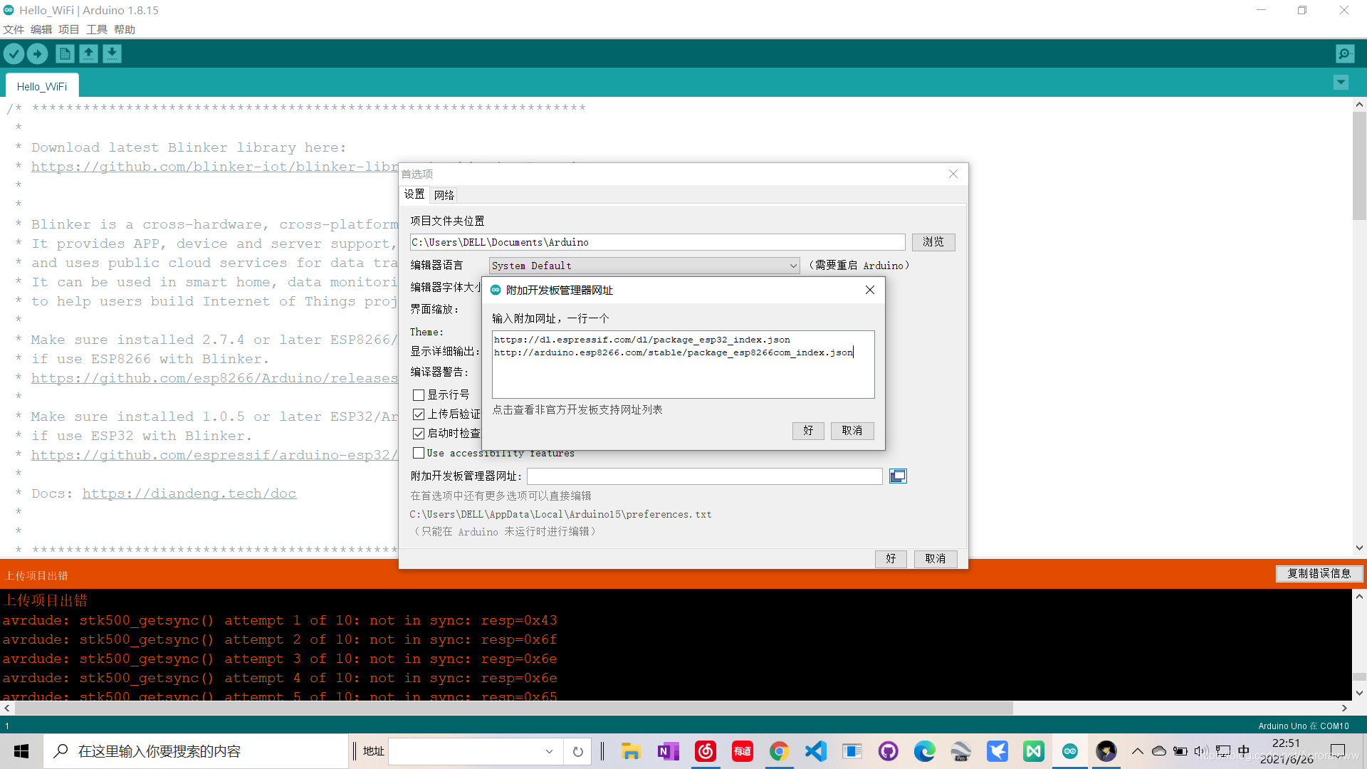
Task: Click the Verify checkmark toolbar icon
Action: coord(14,53)
